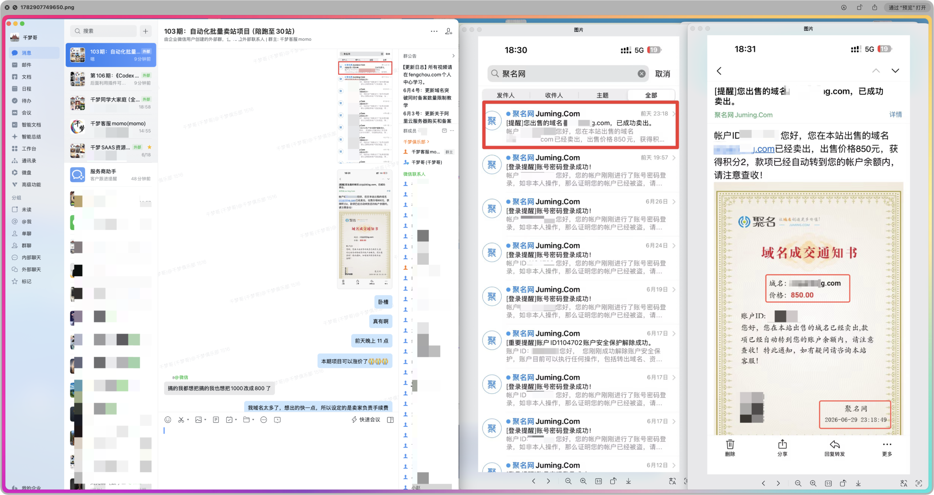Open the task icon dropdown arrow
The image size is (934, 495).
236,420
